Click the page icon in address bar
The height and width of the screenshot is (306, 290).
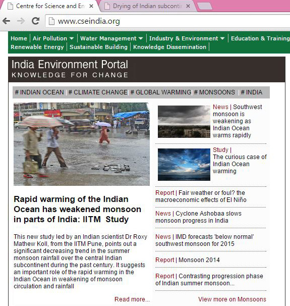(x=51, y=21)
